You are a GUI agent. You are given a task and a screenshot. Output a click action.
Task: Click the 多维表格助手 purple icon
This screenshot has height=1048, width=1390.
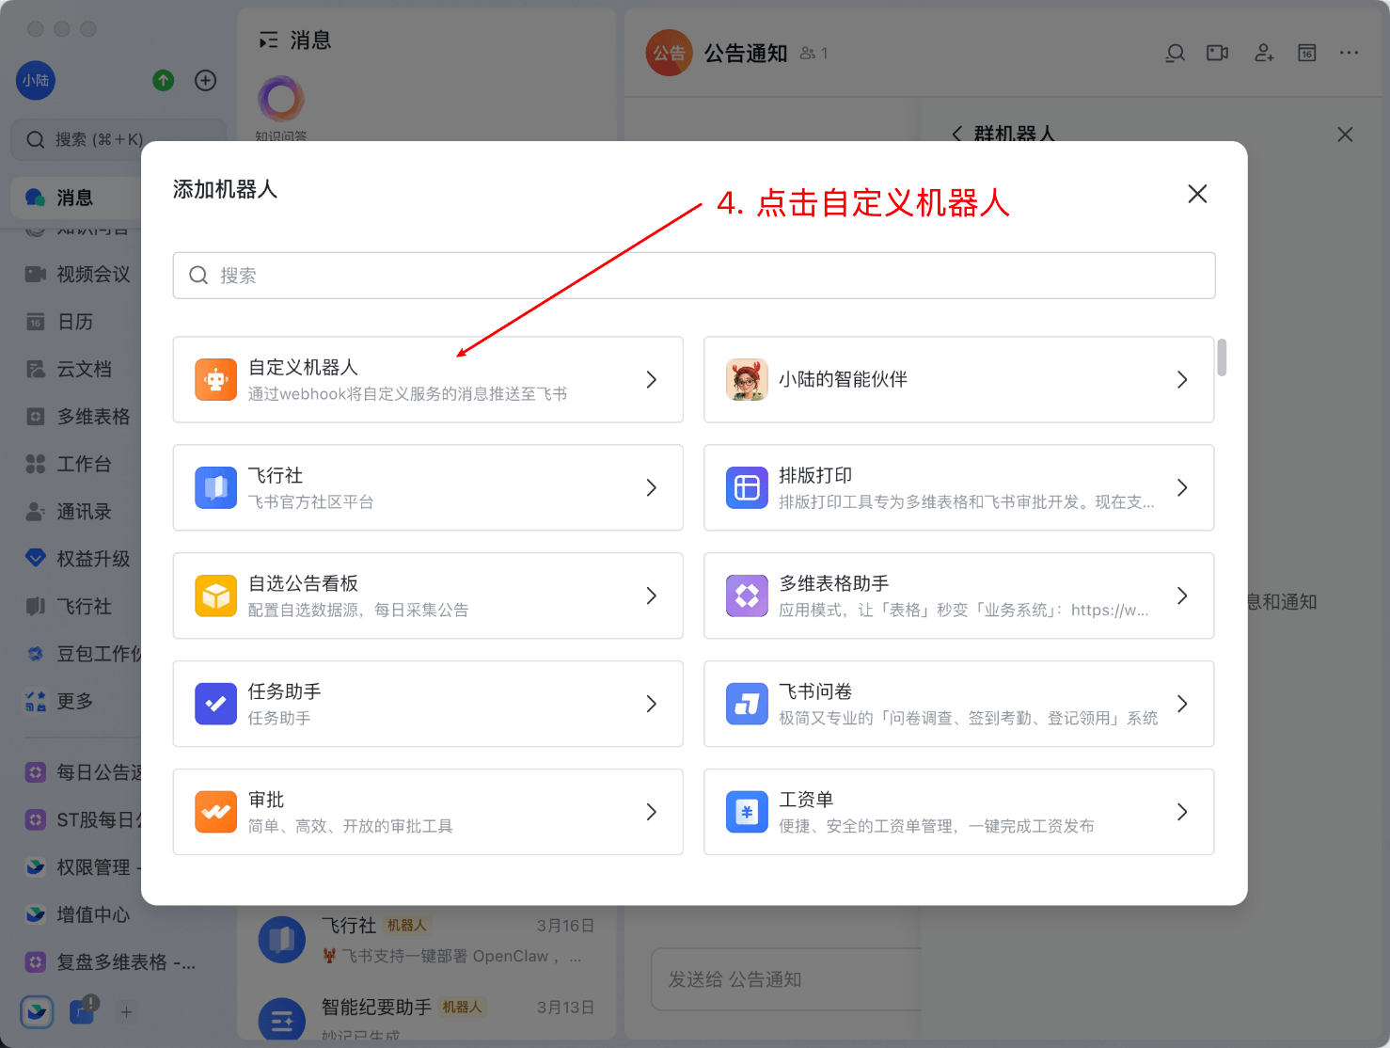pyautogui.click(x=747, y=596)
